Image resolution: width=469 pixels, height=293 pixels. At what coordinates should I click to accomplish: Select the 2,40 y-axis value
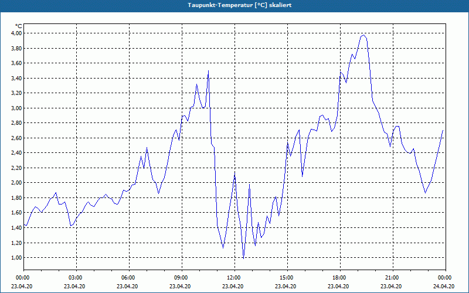coord(16,153)
